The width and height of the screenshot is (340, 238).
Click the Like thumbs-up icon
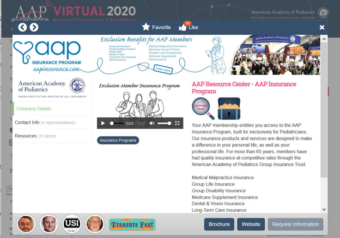[x=183, y=28]
